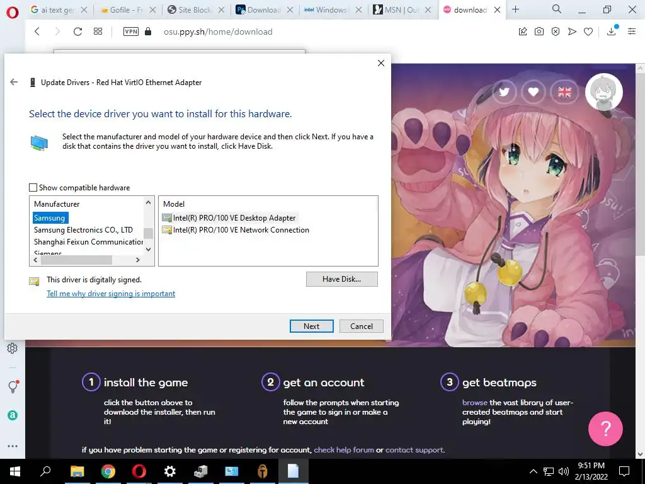Screen dimensions: 645x484
Task: Select Samsung Electronics CO., LTD manufacturer
Action: coord(84,229)
